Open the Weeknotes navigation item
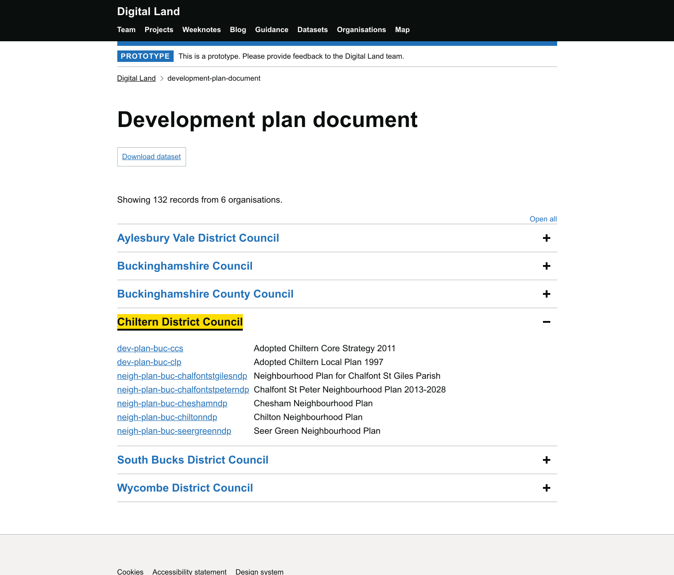 (202, 30)
